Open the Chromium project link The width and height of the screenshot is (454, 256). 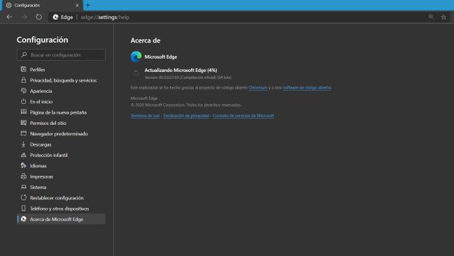(x=258, y=87)
